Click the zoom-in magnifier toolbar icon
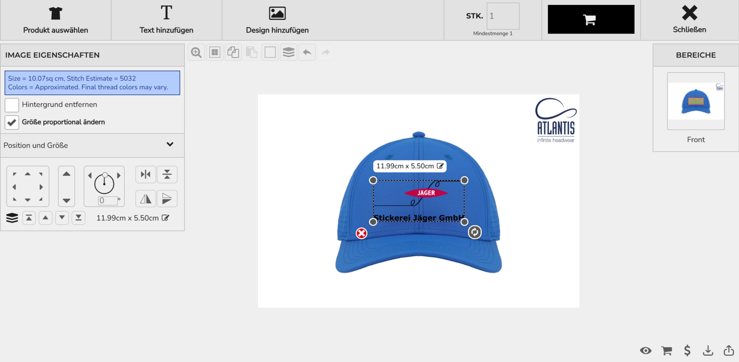Viewport: 739px width, 362px height. [x=196, y=53]
